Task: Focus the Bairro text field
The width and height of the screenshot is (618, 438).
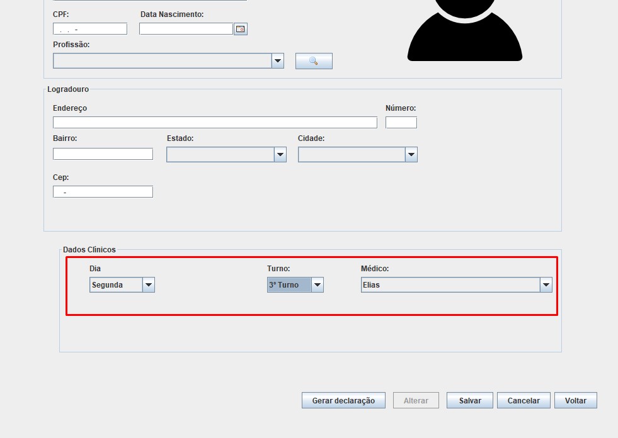Action: [103, 154]
